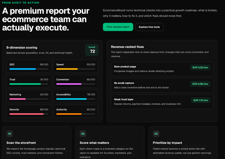The height and width of the screenshot is (159, 225).
Task: Select the Compress images and reduce render-blocking scripts text
Action: (144, 71)
